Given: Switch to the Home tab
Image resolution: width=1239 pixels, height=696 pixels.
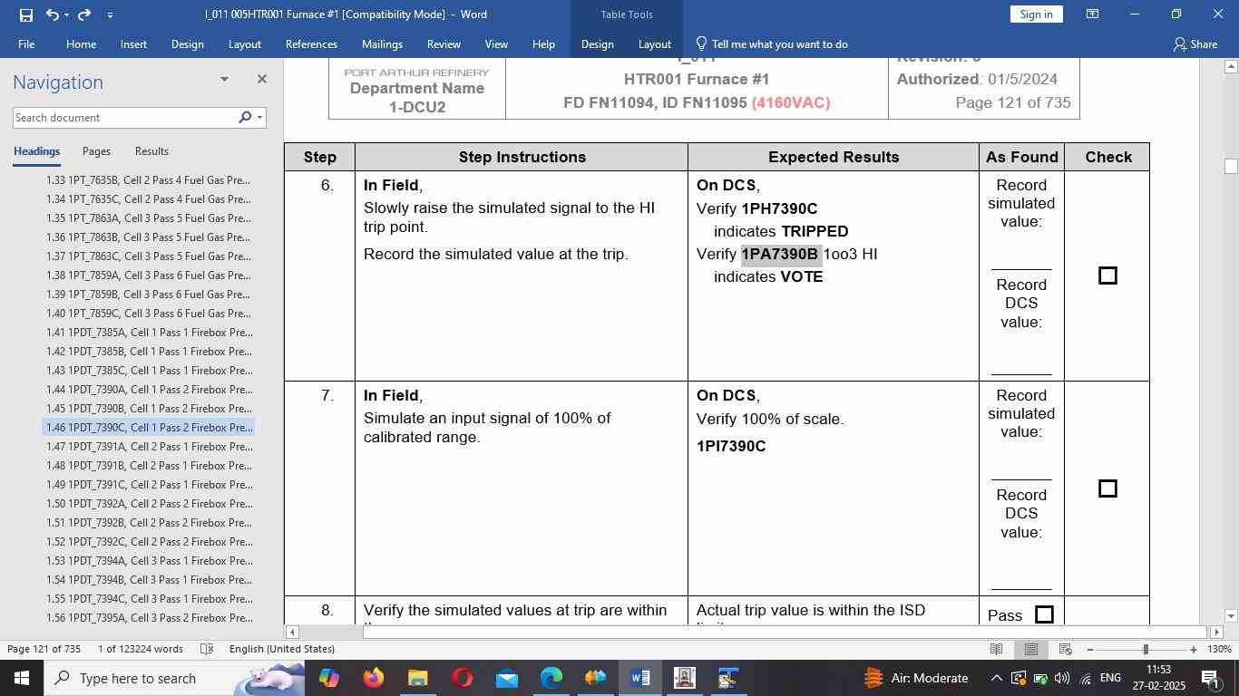Looking at the screenshot, I should coord(81,43).
